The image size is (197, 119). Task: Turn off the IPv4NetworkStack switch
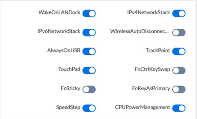[x=179, y=13]
